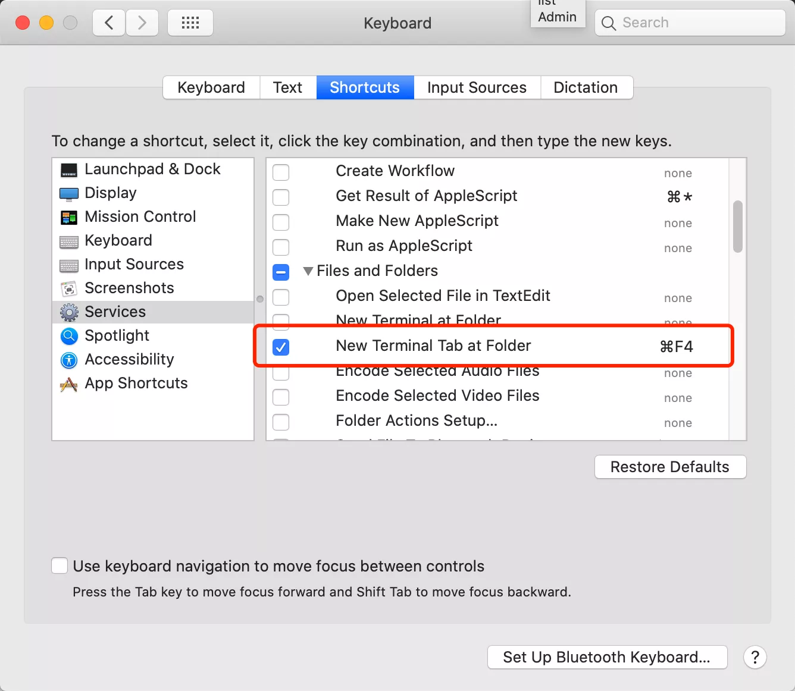
Task: Click 'none' shortcut for Create Workflow
Action: [678, 173]
